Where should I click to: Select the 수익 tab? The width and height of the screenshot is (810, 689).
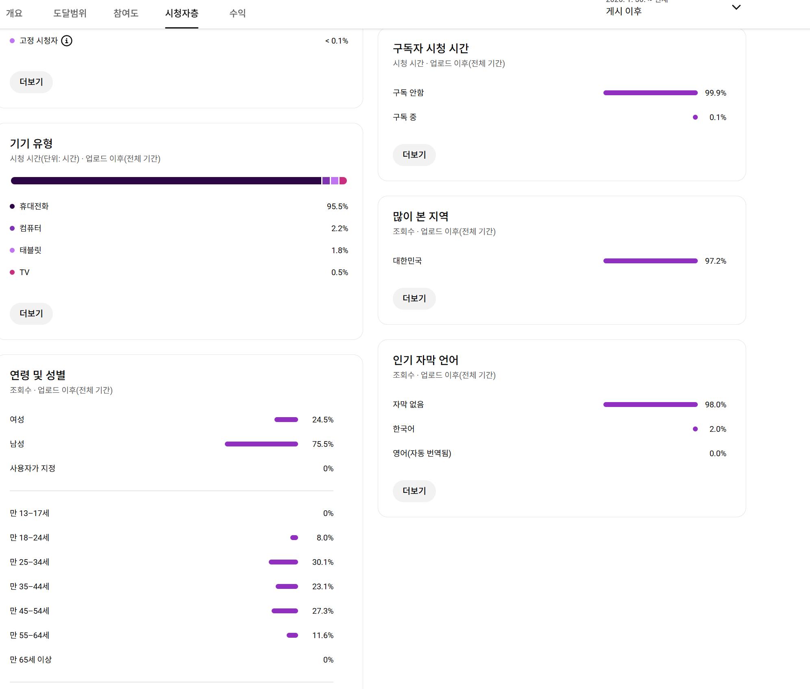coord(237,13)
